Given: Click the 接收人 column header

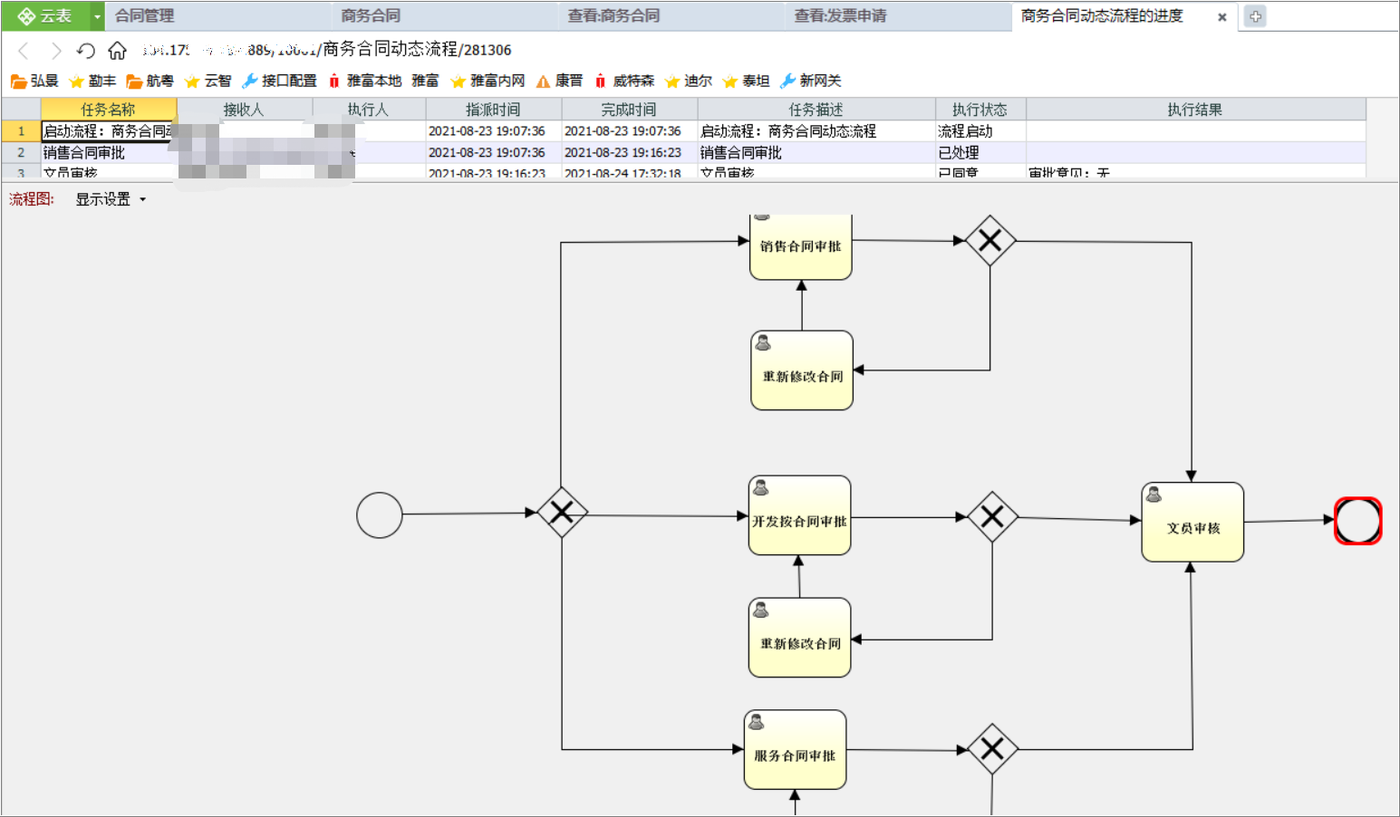Looking at the screenshot, I should (244, 109).
